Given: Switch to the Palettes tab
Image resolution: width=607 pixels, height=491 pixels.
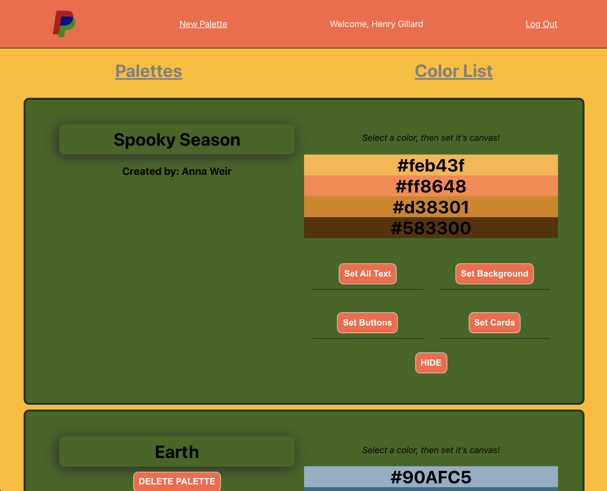Looking at the screenshot, I should click(x=148, y=71).
